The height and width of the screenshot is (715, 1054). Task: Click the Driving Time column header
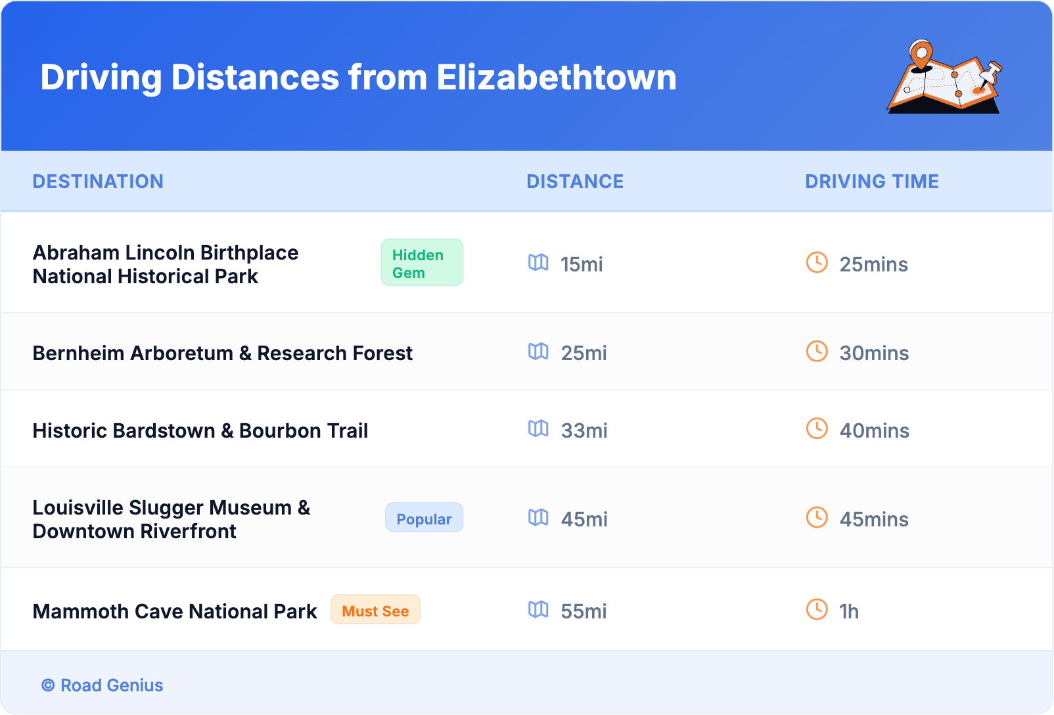(871, 181)
